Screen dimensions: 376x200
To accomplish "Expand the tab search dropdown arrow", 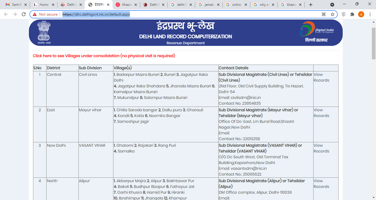I will [x=332, y=5].
